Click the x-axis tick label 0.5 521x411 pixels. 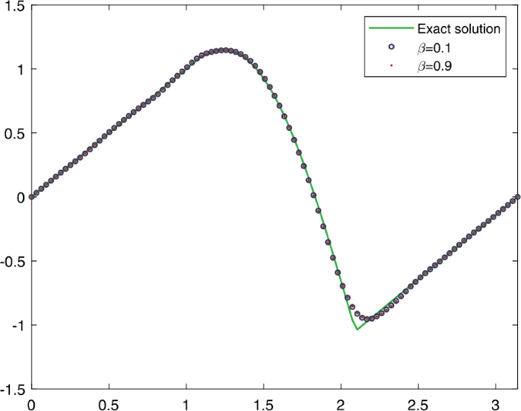108,404
